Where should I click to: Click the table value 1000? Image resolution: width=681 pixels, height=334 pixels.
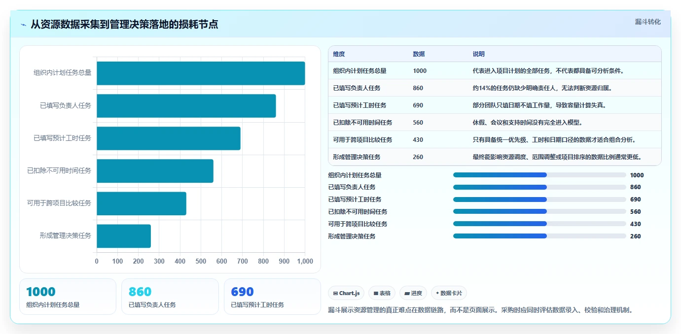420,71
